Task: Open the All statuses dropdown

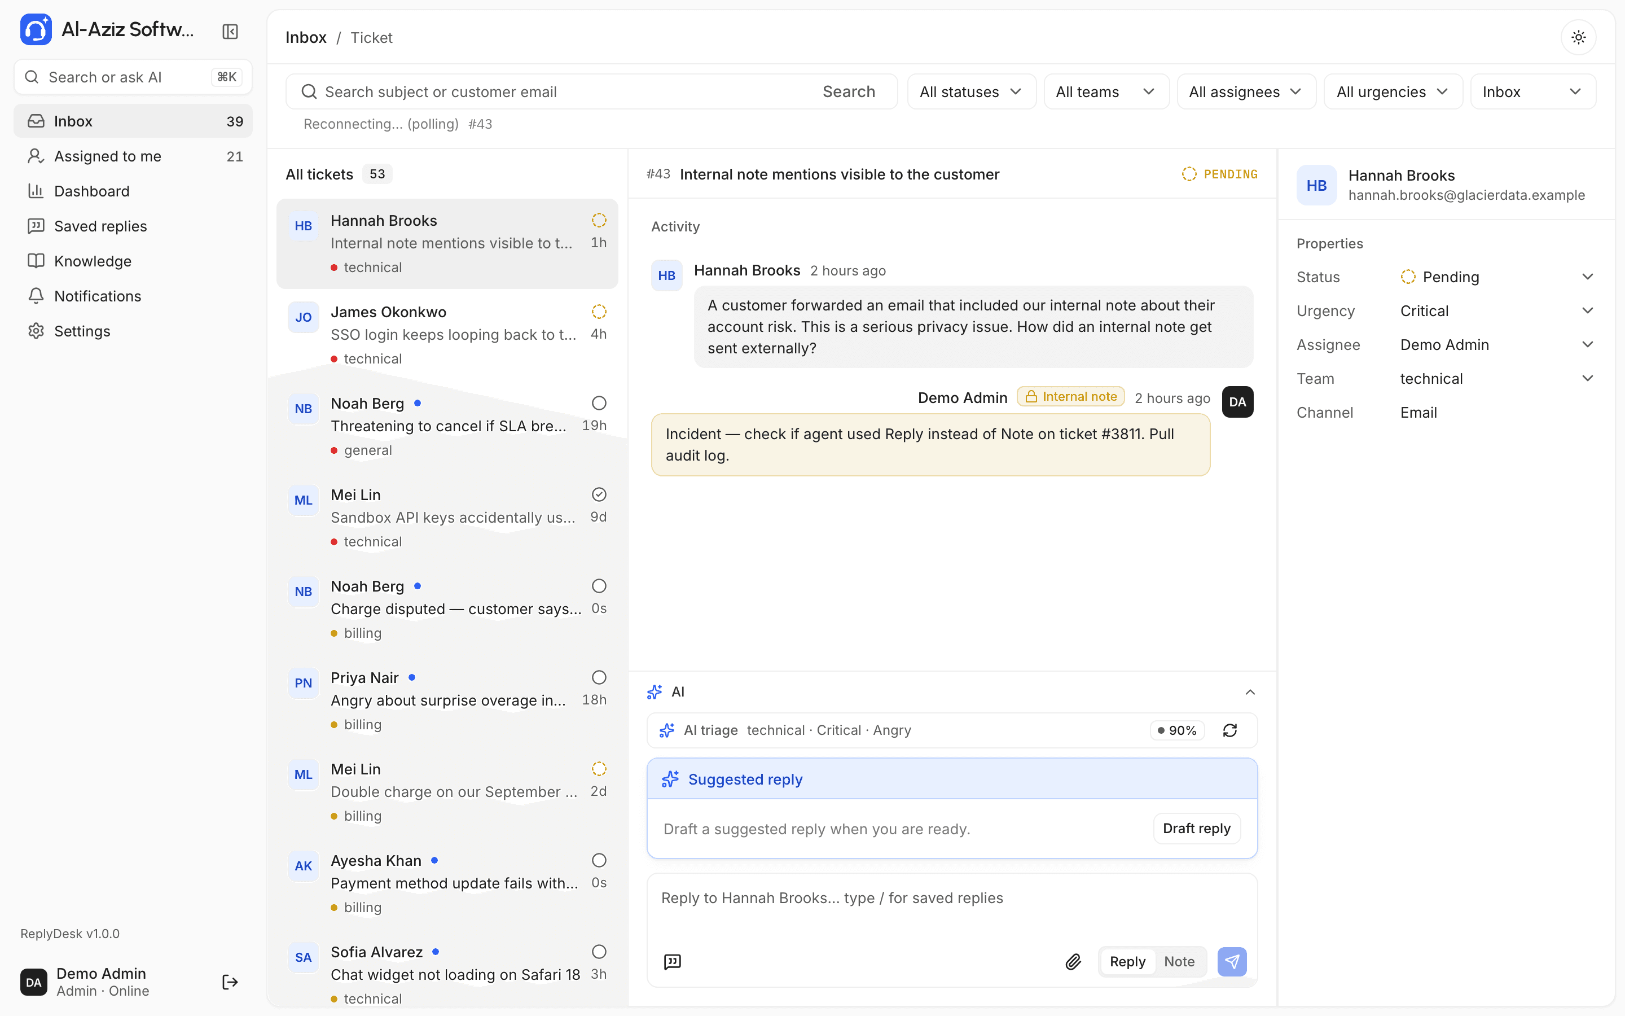Action: [x=971, y=91]
